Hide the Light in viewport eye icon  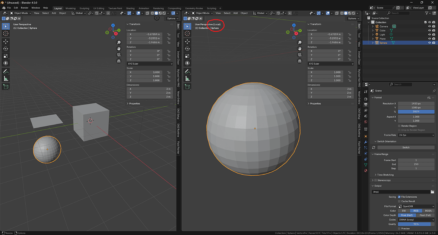point(430,35)
